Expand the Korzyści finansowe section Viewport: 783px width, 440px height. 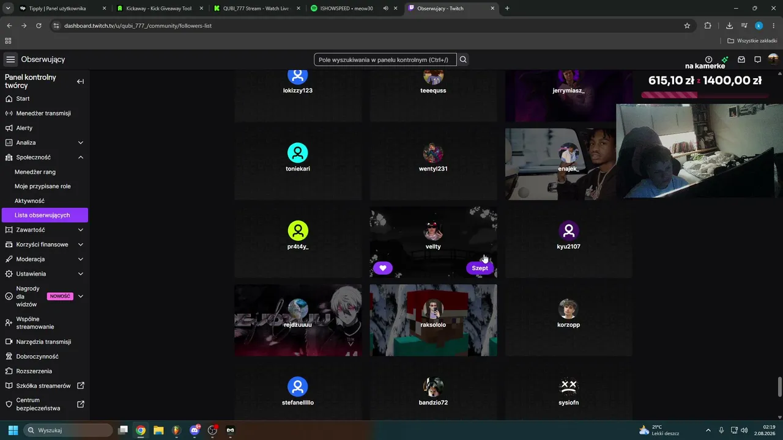click(x=80, y=244)
